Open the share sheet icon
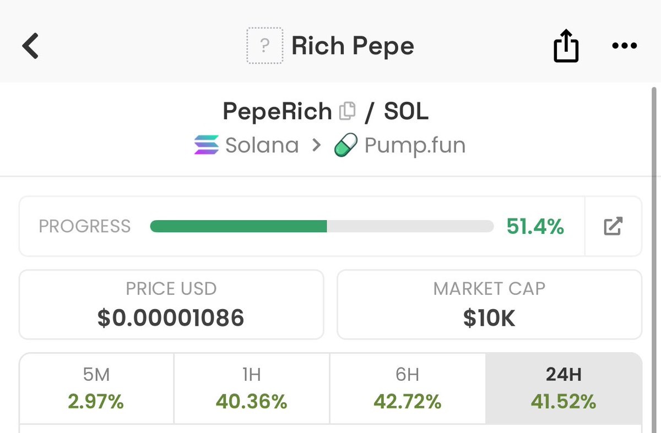The width and height of the screenshot is (661, 433). 566,46
